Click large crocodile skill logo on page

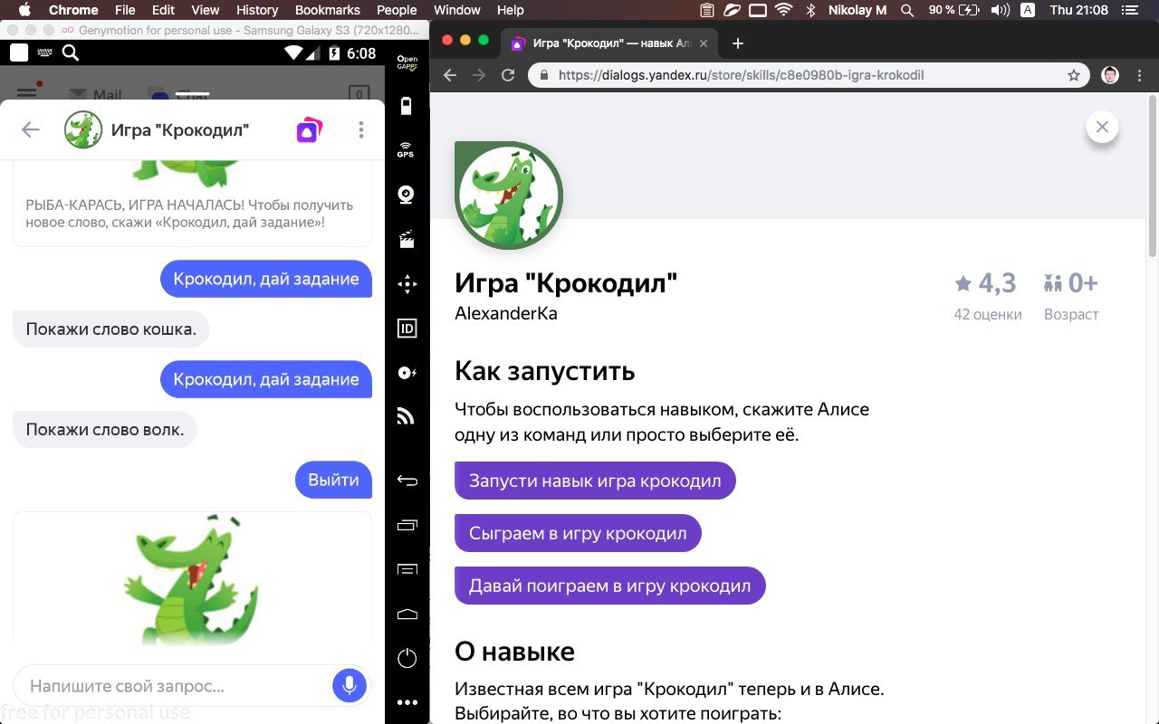point(509,195)
